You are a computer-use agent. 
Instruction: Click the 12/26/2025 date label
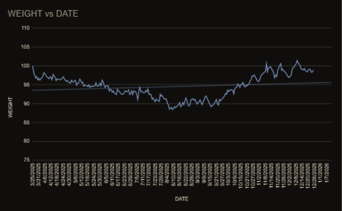[314, 176]
